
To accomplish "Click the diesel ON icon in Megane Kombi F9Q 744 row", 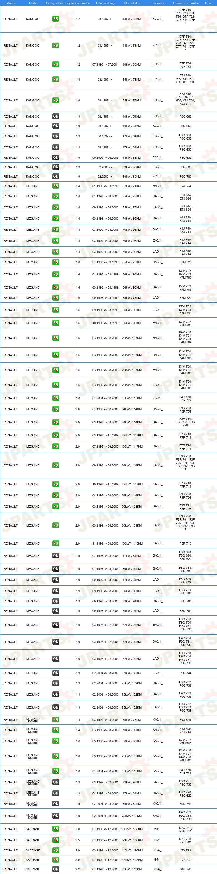I will click(56, 804).
